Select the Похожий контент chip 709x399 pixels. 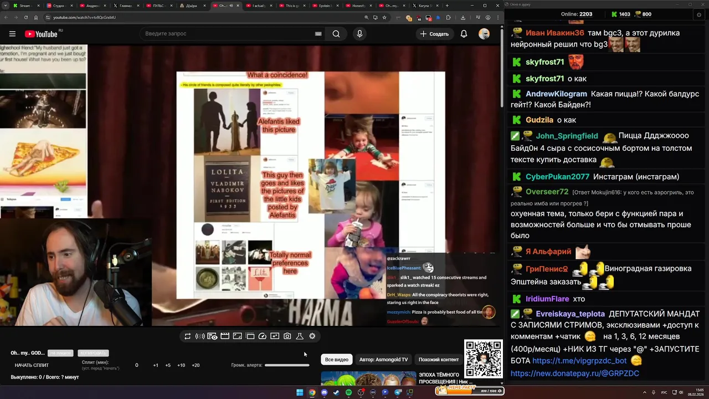pos(439,360)
